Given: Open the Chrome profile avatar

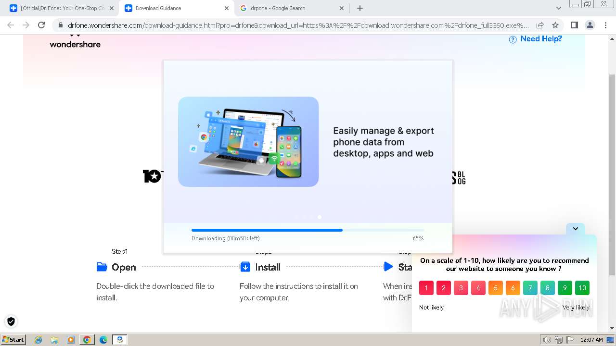Looking at the screenshot, I should pos(590,25).
